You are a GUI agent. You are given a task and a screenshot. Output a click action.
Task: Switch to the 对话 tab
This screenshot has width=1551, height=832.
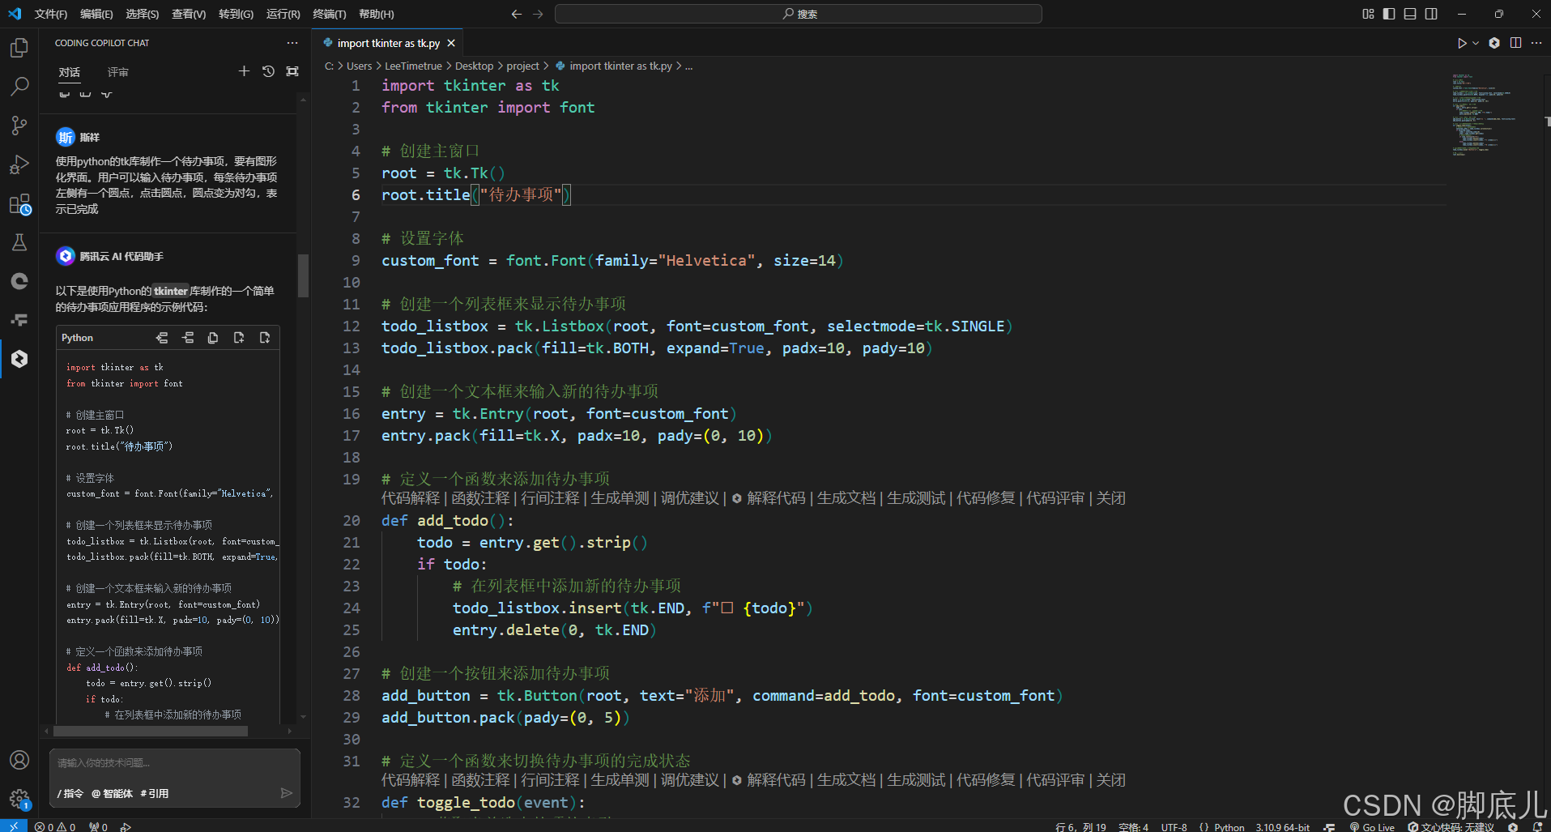click(x=70, y=72)
